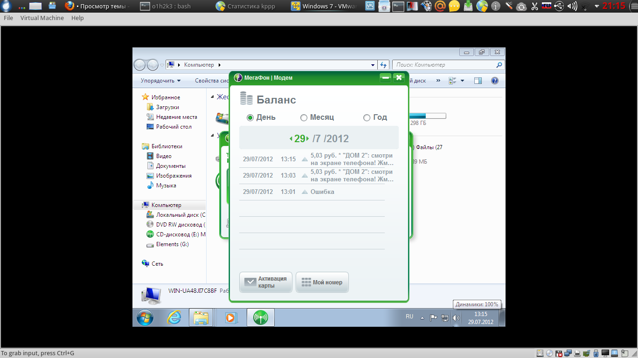Screen dimensions: 638x358
Task: Minimize the МегаФон Модем window
Action: tap(385, 78)
